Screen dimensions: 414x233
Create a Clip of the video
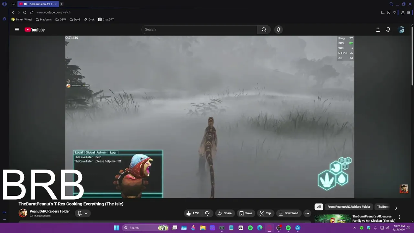[265, 213]
